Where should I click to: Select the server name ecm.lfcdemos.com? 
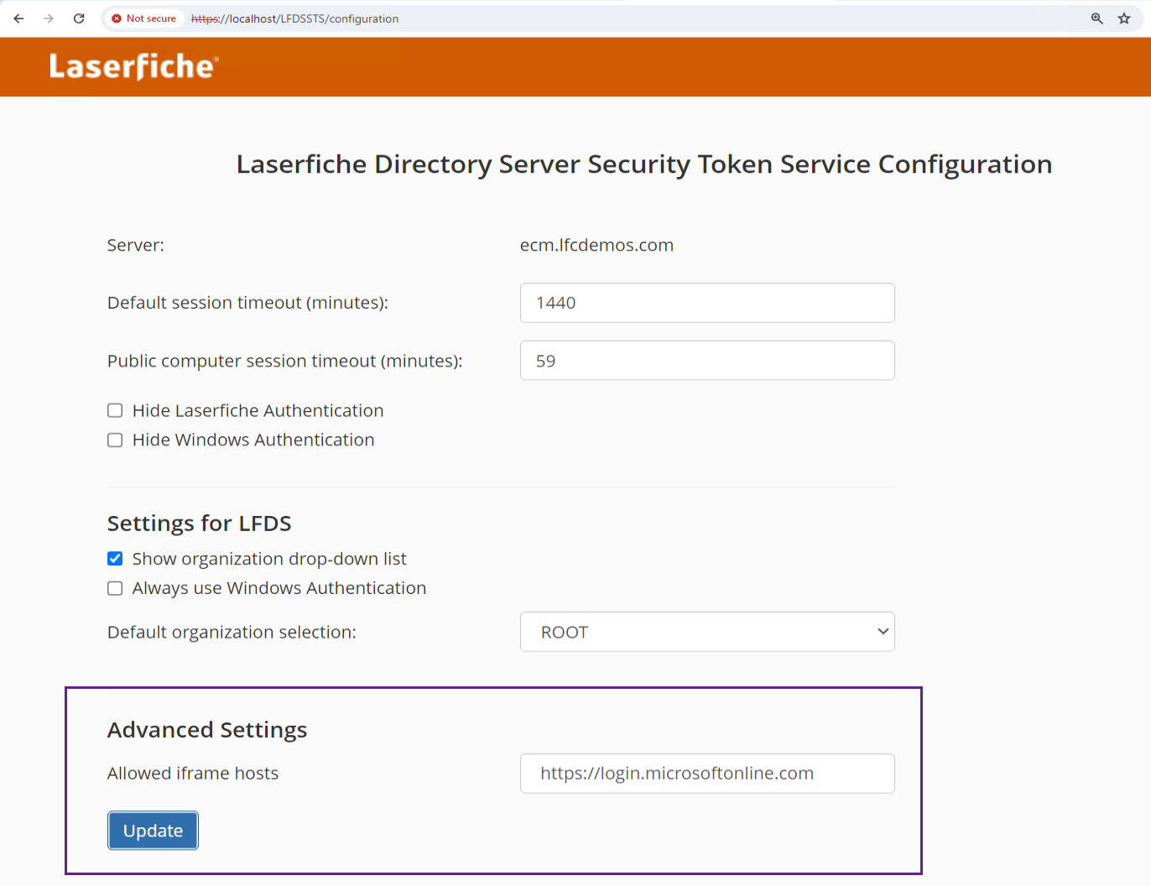(x=596, y=245)
